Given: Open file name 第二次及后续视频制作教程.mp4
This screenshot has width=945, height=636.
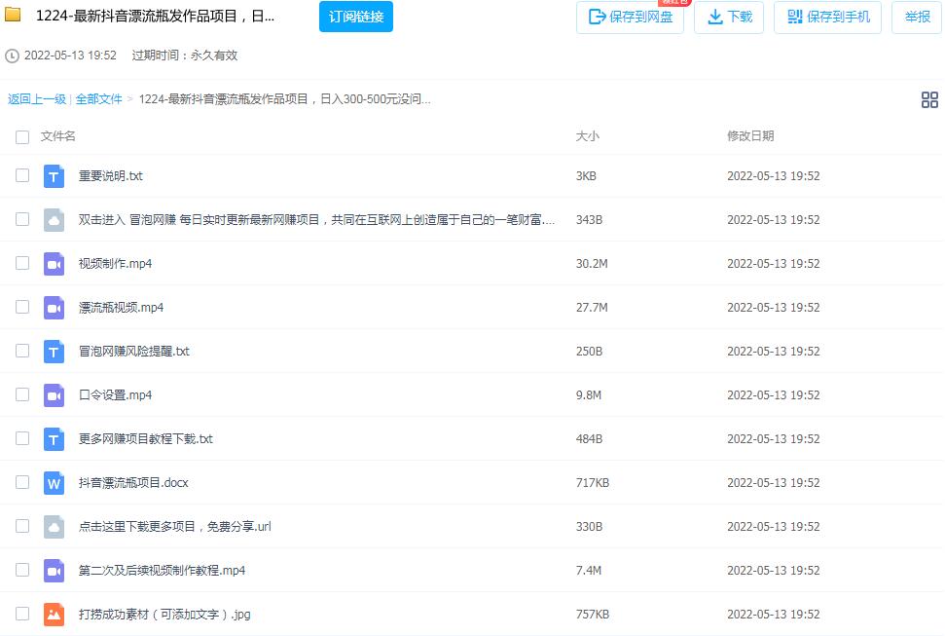Looking at the screenshot, I should click(163, 571).
